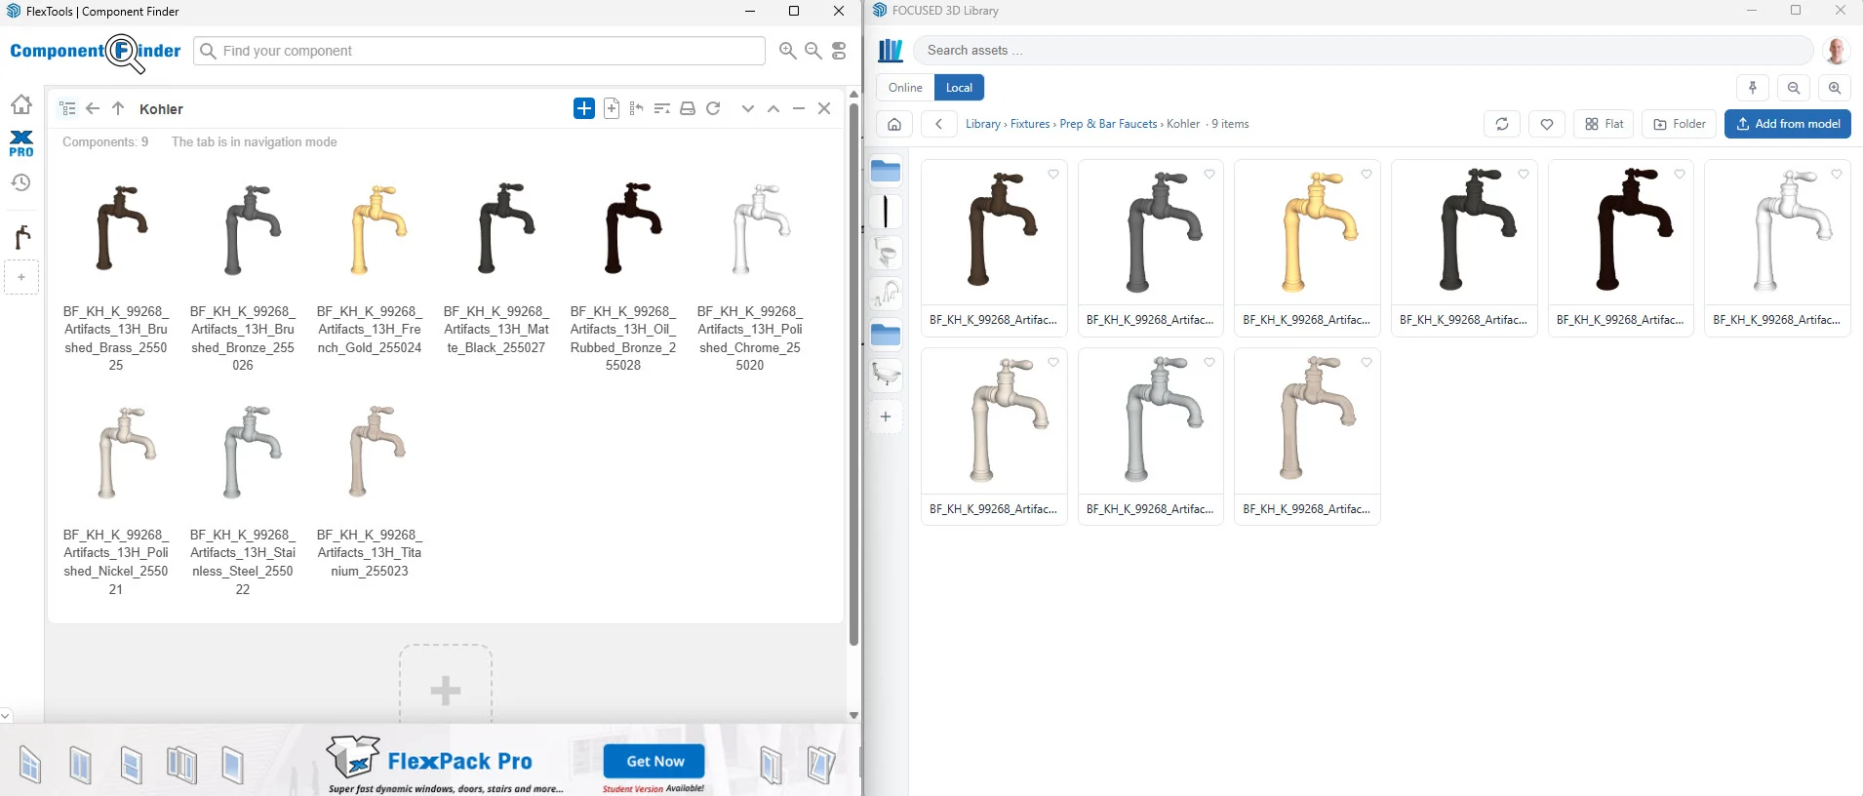Image resolution: width=1863 pixels, height=796 pixels.
Task: Click the Find your component search field
Action: point(480,51)
